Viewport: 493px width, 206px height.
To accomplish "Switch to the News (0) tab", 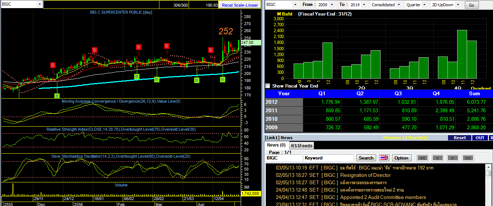I will pyautogui.click(x=276, y=145).
